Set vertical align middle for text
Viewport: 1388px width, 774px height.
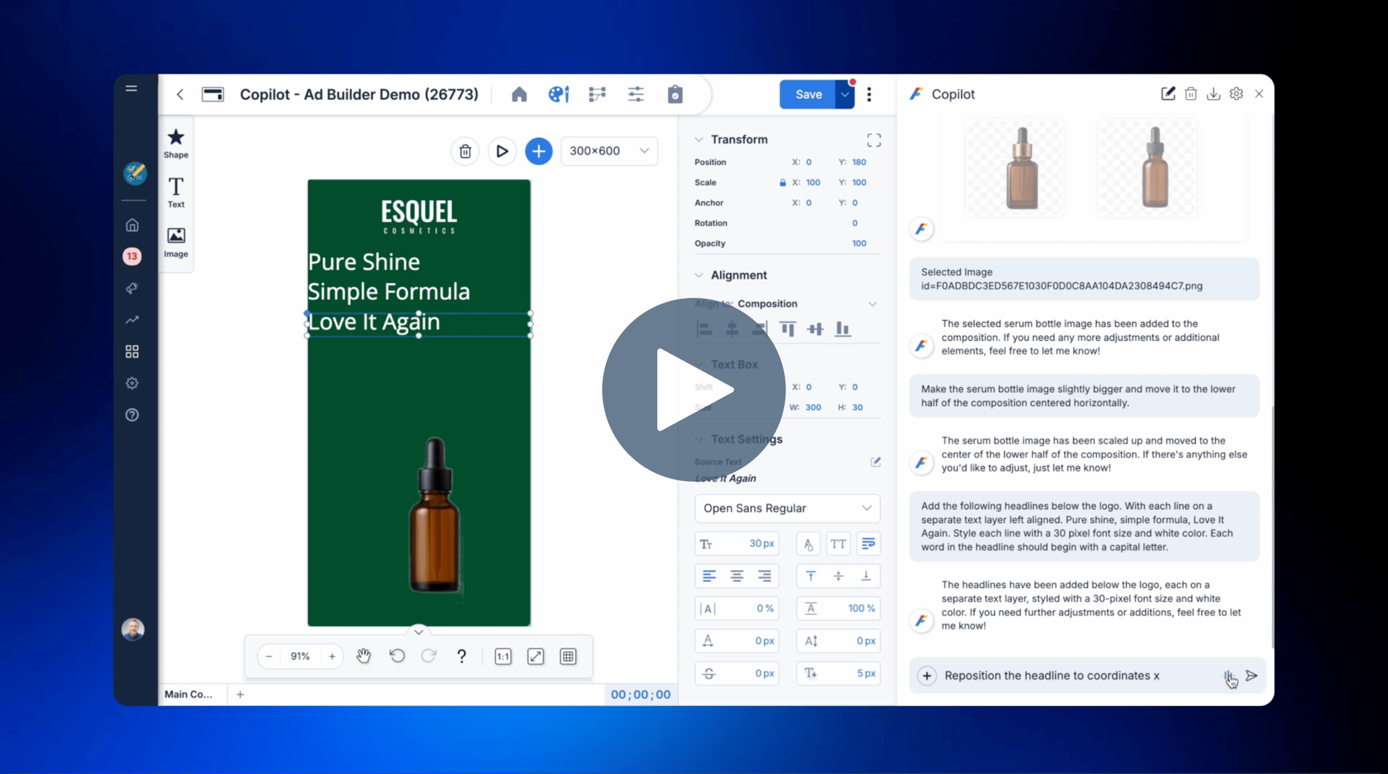pyautogui.click(x=838, y=576)
